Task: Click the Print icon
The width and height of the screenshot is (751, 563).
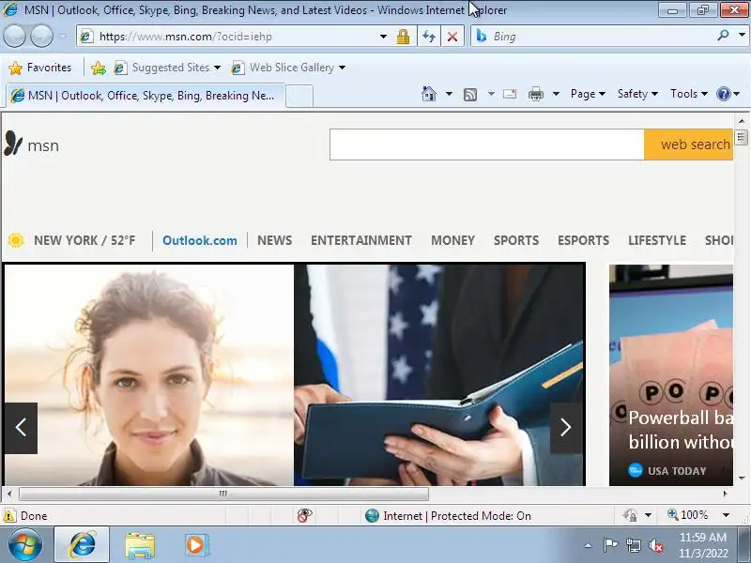Action: coord(535,94)
